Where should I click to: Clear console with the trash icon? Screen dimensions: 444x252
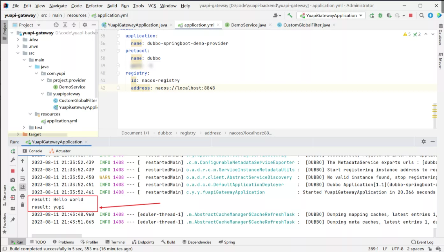point(22,205)
